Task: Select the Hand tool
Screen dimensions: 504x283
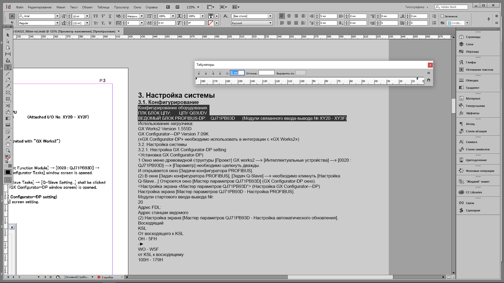Action: point(8,144)
